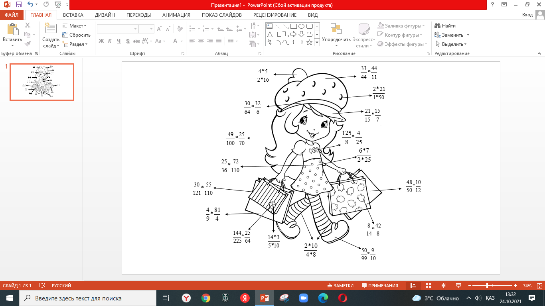Undo the last action

[31, 5]
